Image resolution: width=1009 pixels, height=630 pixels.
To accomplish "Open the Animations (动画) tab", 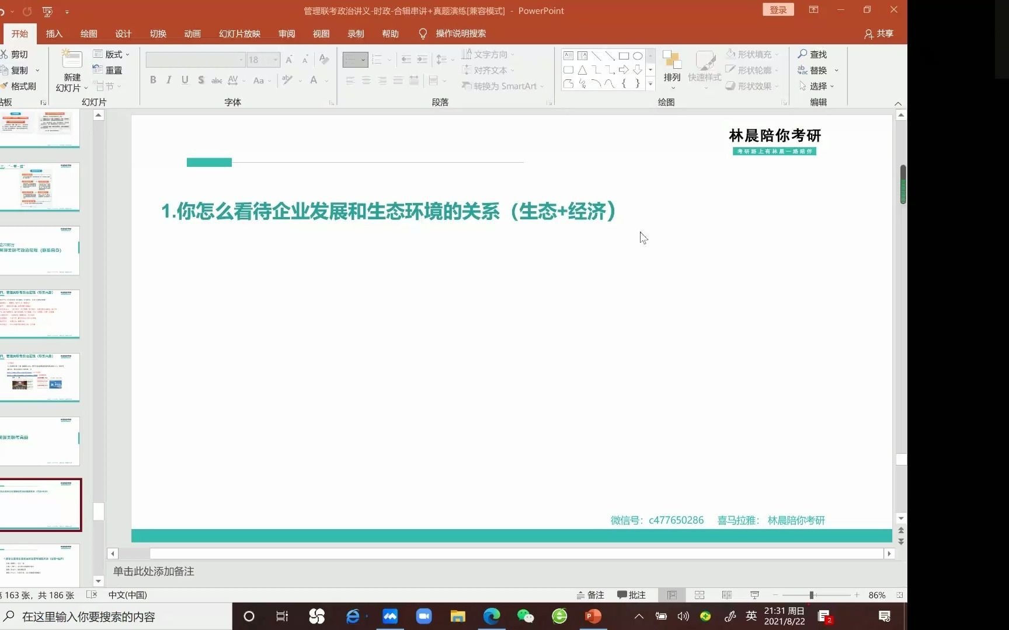I will (x=192, y=34).
